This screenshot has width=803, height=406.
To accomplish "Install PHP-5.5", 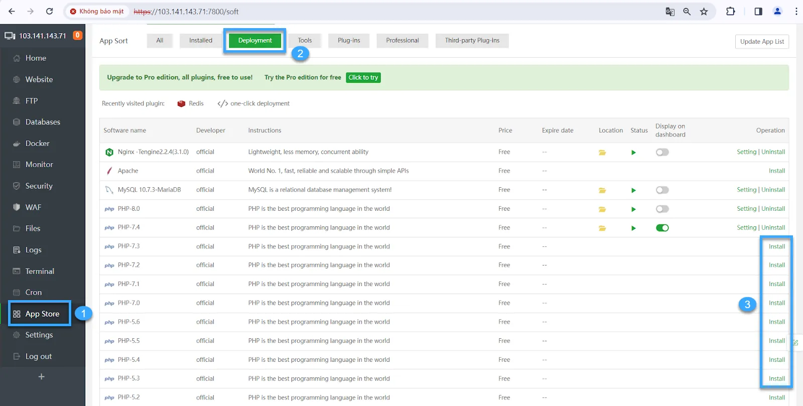I will point(777,341).
